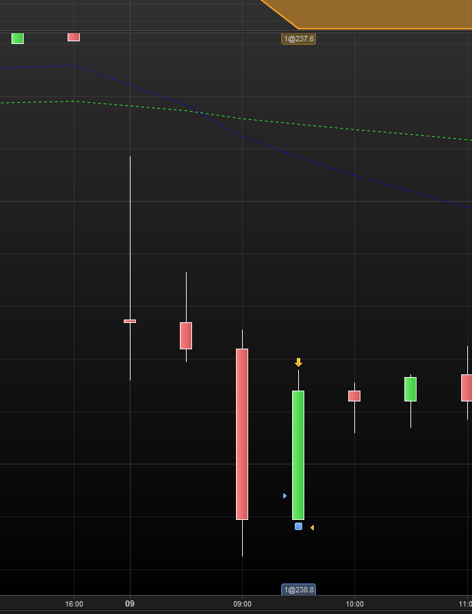Click the blue square trade marker
This screenshot has width=472, height=614.
point(298,526)
